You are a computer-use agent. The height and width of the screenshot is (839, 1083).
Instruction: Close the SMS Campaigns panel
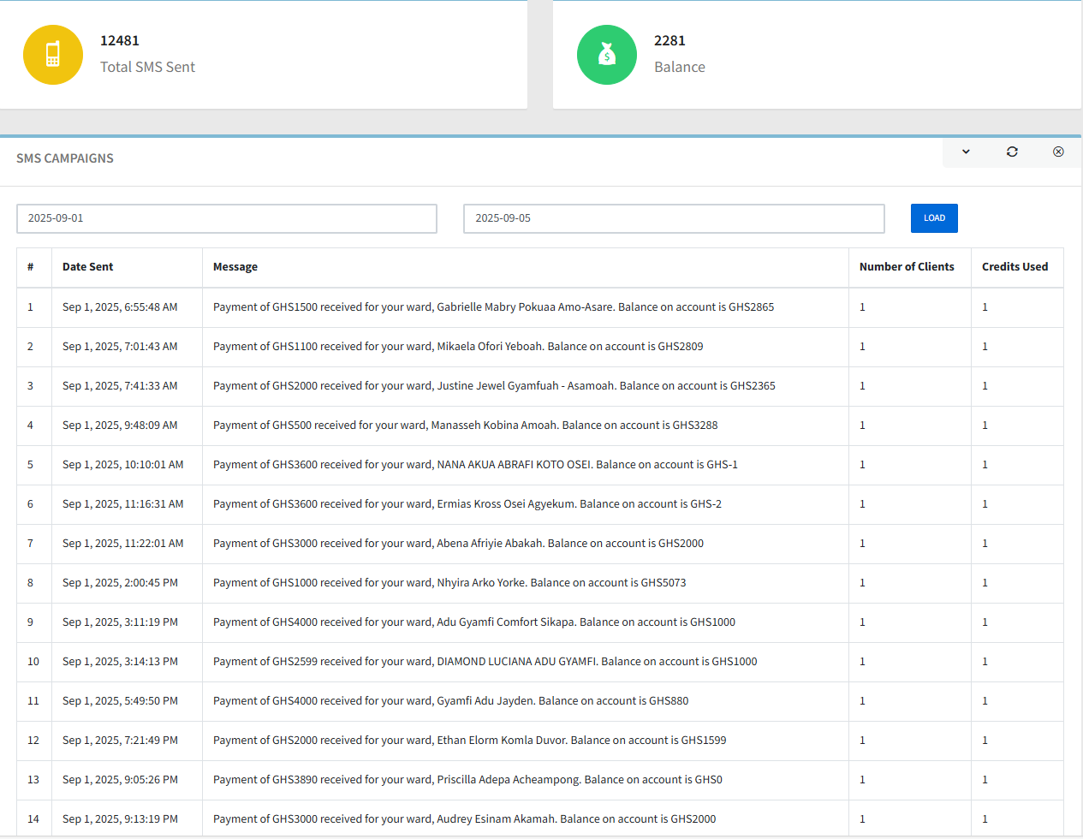1058,152
